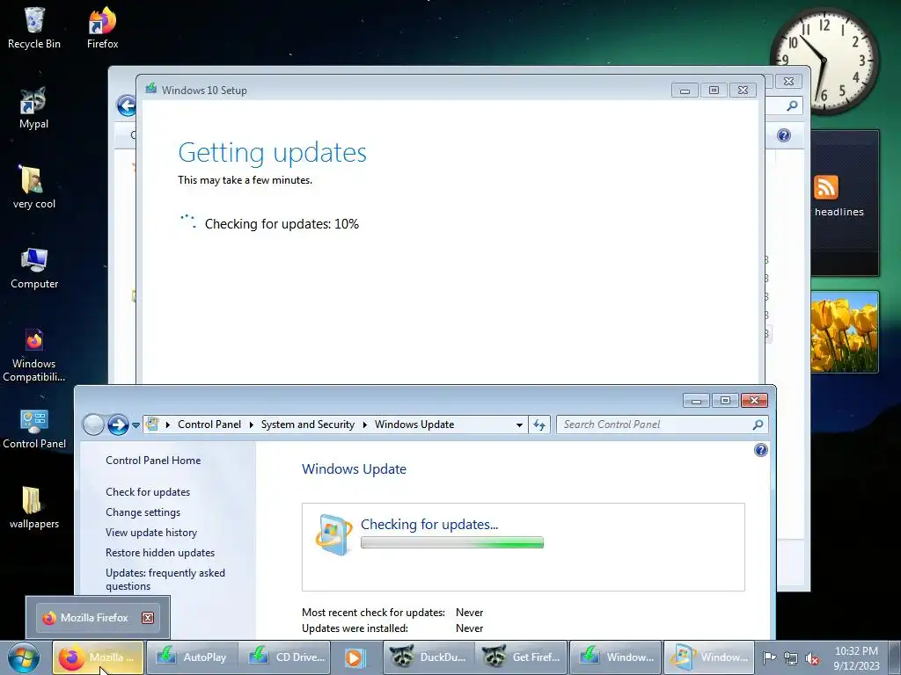The width and height of the screenshot is (901, 675).
Task: Click the muted volume tray icon
Action: click(x=812, y=658)
